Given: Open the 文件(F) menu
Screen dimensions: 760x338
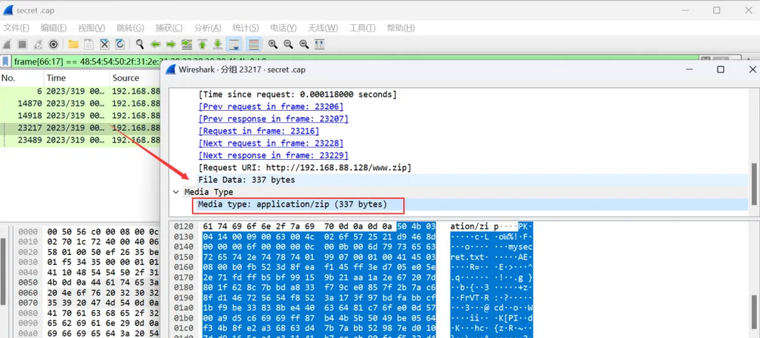Looking at the screenshot, I should pos(17,28).
